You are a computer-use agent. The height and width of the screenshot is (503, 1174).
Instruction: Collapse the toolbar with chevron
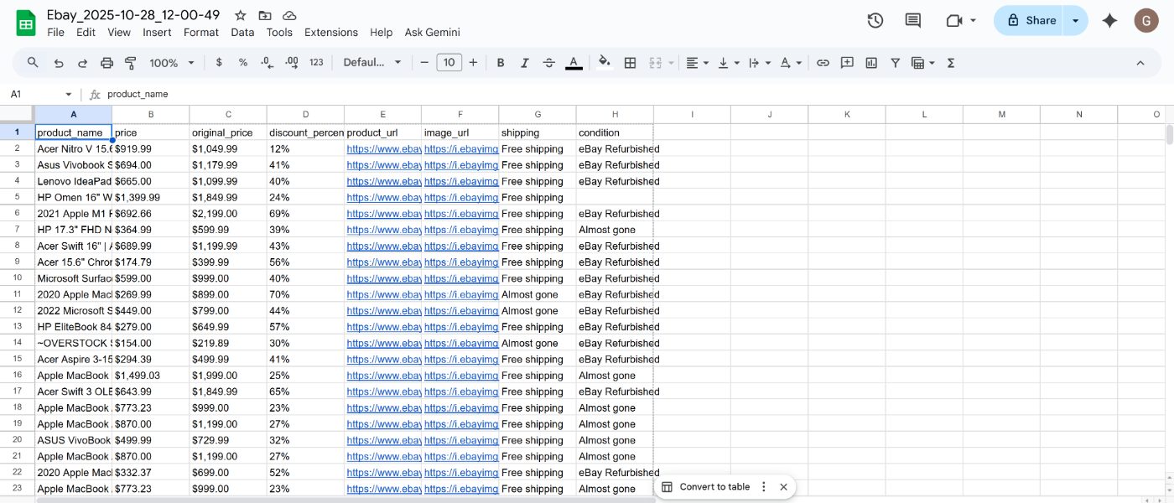coord(1140,62)
